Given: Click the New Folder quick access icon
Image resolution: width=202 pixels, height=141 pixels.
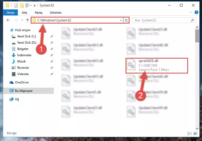Looking at the screenshot, I should coord(22,5).
